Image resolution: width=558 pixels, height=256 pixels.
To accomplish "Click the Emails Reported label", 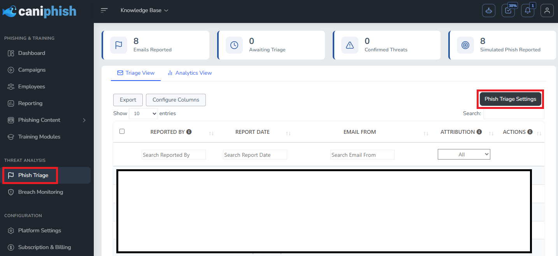I will (153, 50).
